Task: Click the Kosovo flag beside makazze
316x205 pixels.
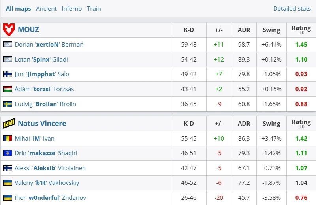Action: coord(8,153)
